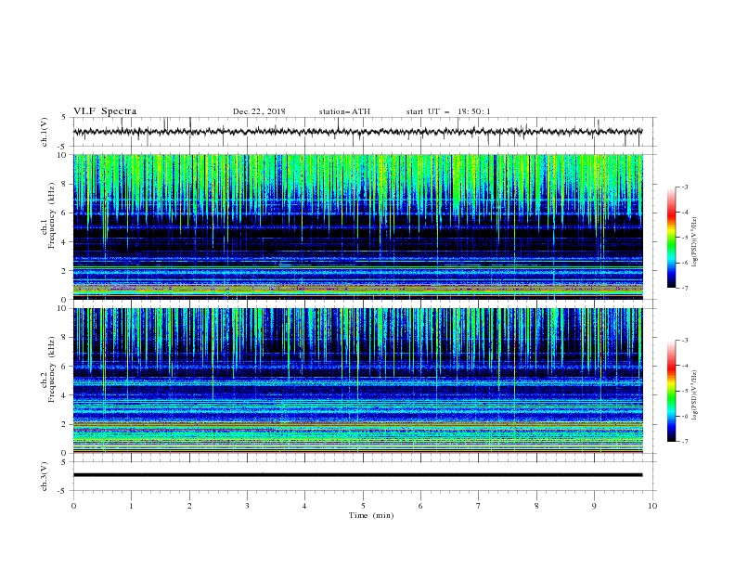Image resolution: width=735 pixels, height=568 pixels.
Task: Select the "ch.3(V)" waveform axis label
Action: (x=45, y=476)
